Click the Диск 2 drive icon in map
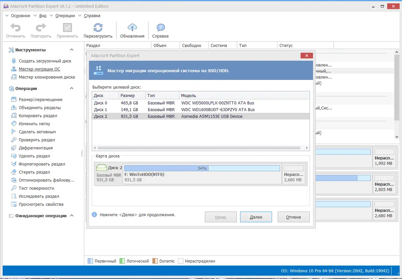This screenshot has height=279, width=402. click(x=101, y=168)
